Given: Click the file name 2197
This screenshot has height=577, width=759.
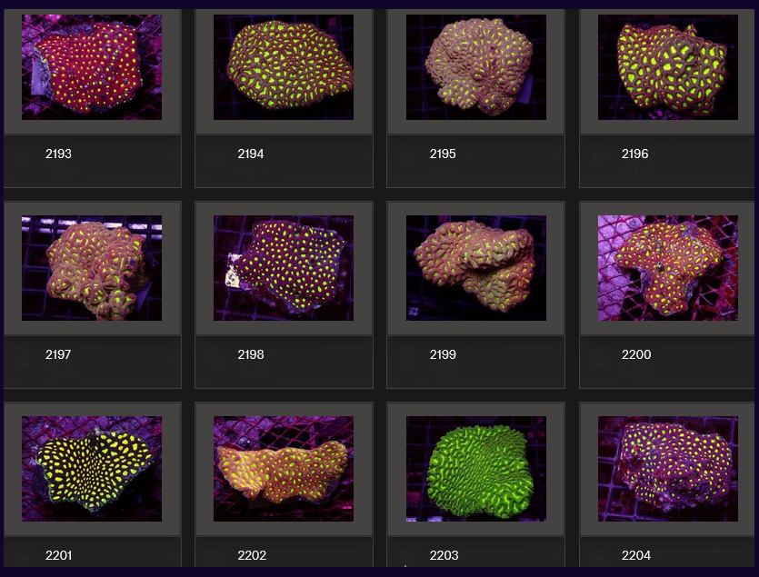Looking at the screenshot, I should click(58, 354).
